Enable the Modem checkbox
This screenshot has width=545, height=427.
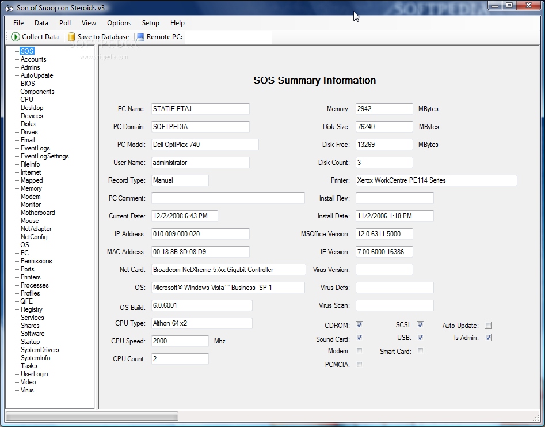[x=359, y=351]
